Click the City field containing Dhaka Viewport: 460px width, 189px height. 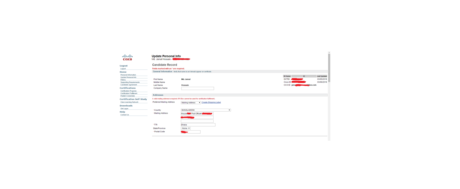[198, 125]
